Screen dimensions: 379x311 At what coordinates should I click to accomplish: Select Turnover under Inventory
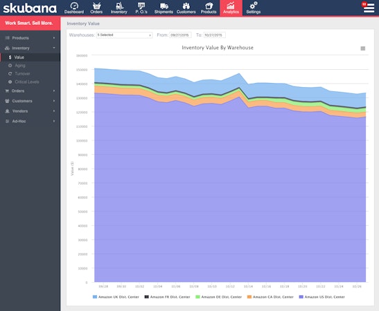pos(22,73)
